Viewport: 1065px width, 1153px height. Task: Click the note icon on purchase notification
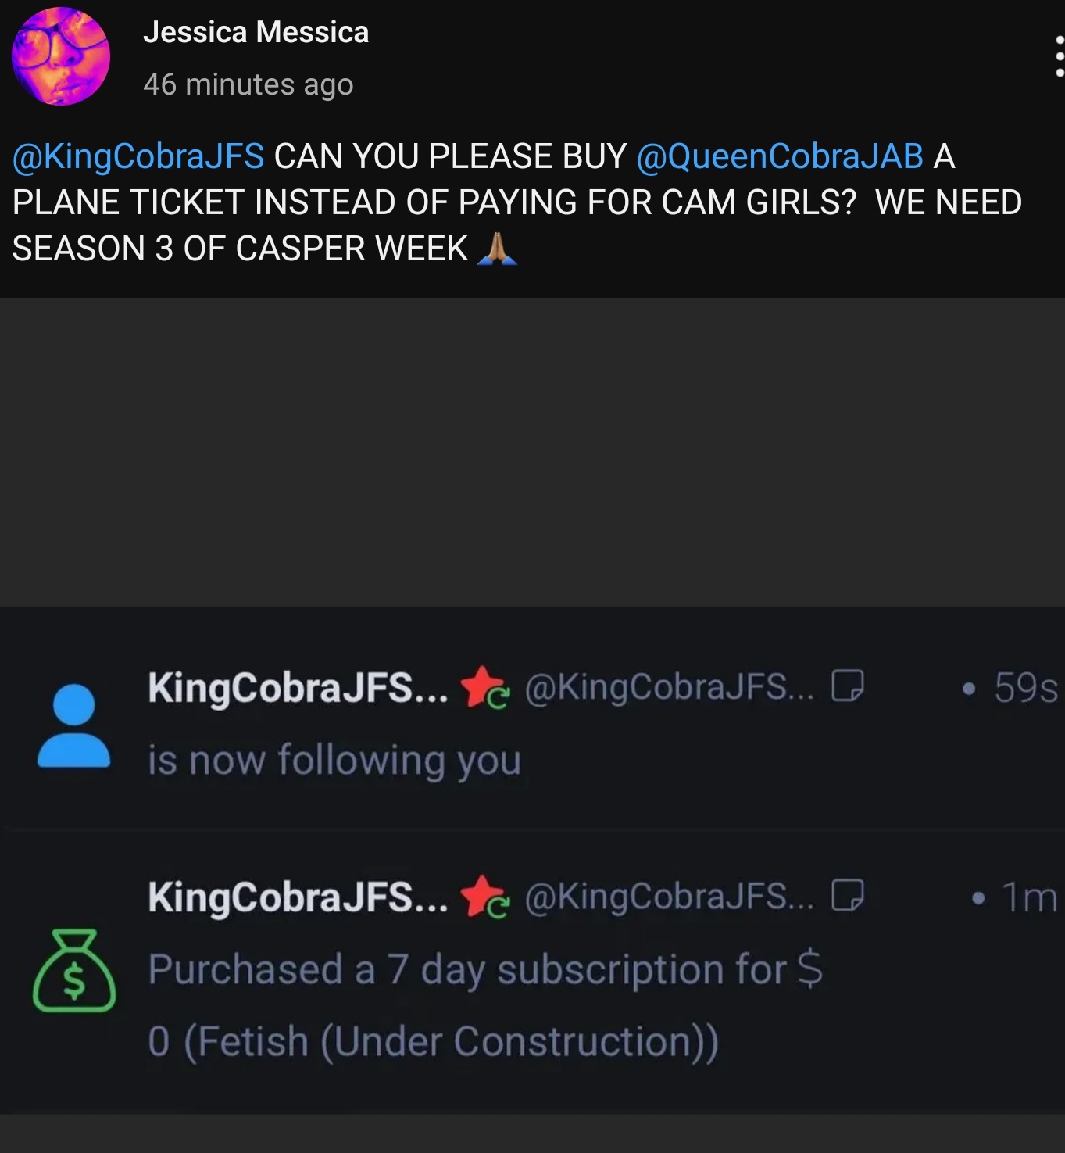(848, 895)
